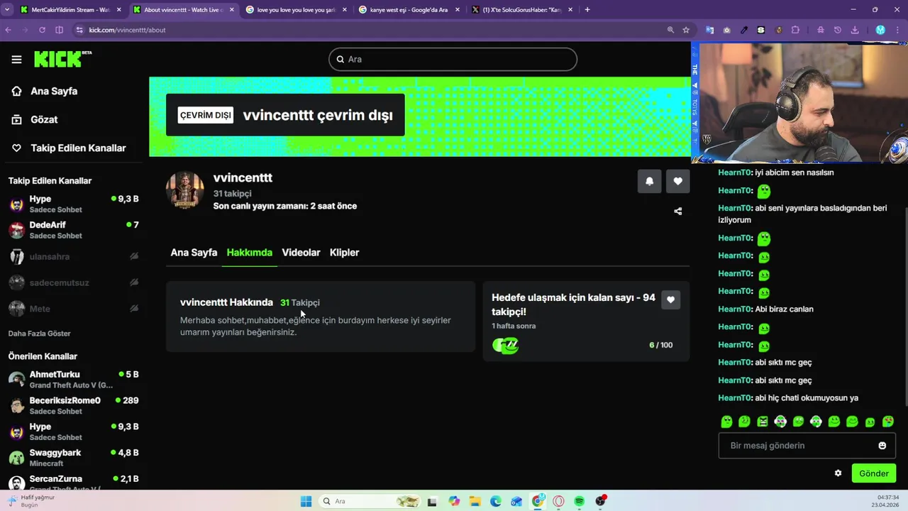The image size is (908, 511).
Task: Bookmark this page with the star icon
Action: (686, 30)
